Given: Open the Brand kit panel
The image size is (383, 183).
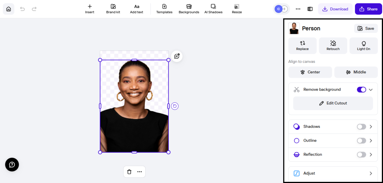Looking at the screenshot, I should [113, 9].
